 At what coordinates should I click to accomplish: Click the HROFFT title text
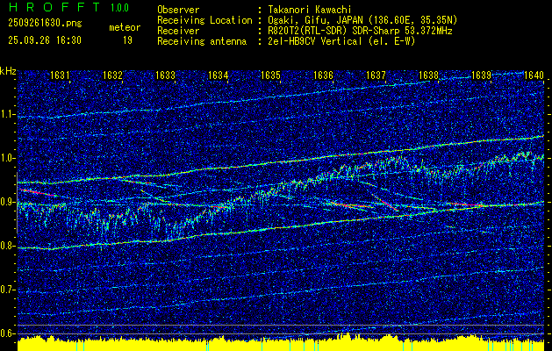click(x=54, y=7)
